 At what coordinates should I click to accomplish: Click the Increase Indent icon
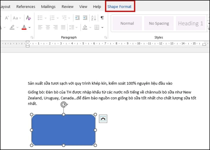point(85,18)
